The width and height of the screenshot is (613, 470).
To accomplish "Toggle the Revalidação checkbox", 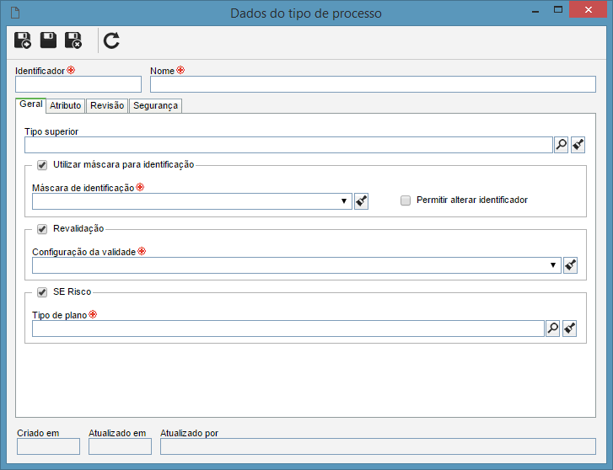I will pos(42,229).
